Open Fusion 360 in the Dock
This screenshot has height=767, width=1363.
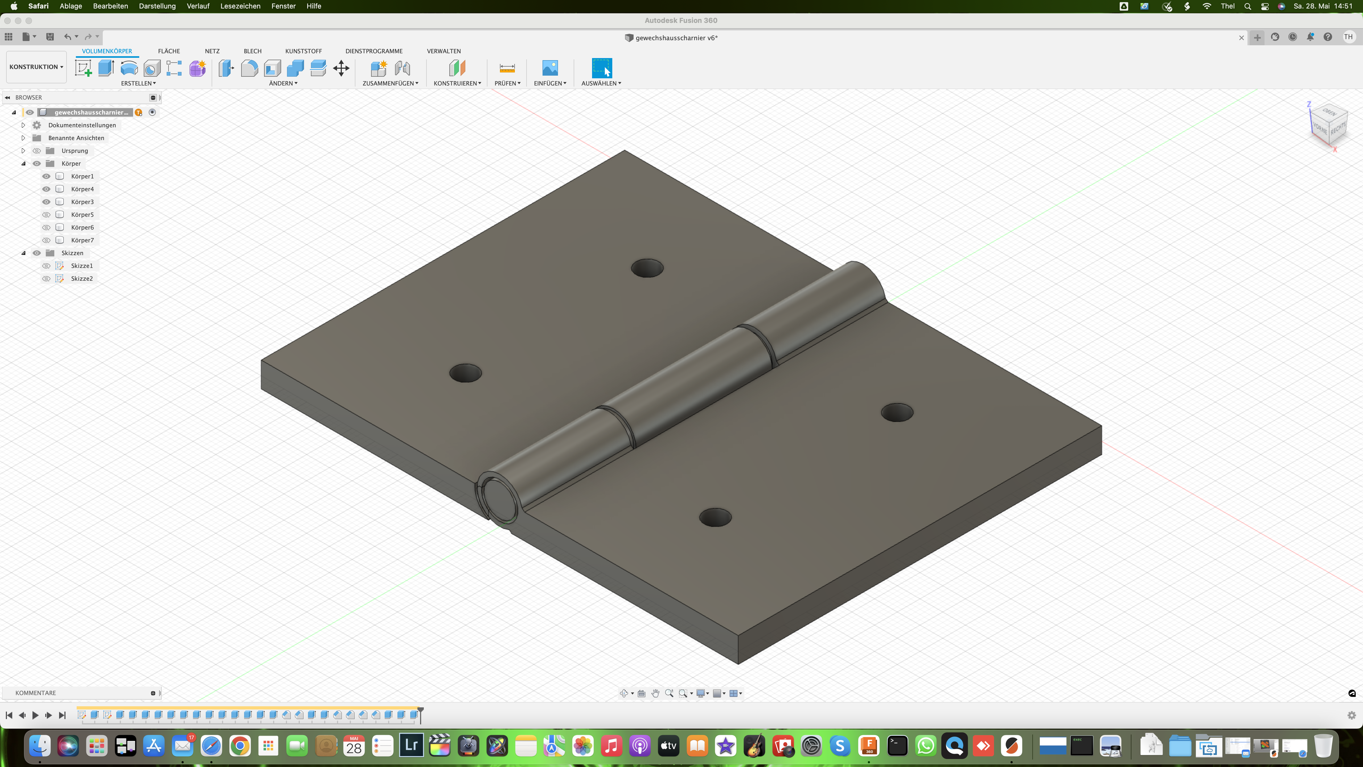pos(869,746)
